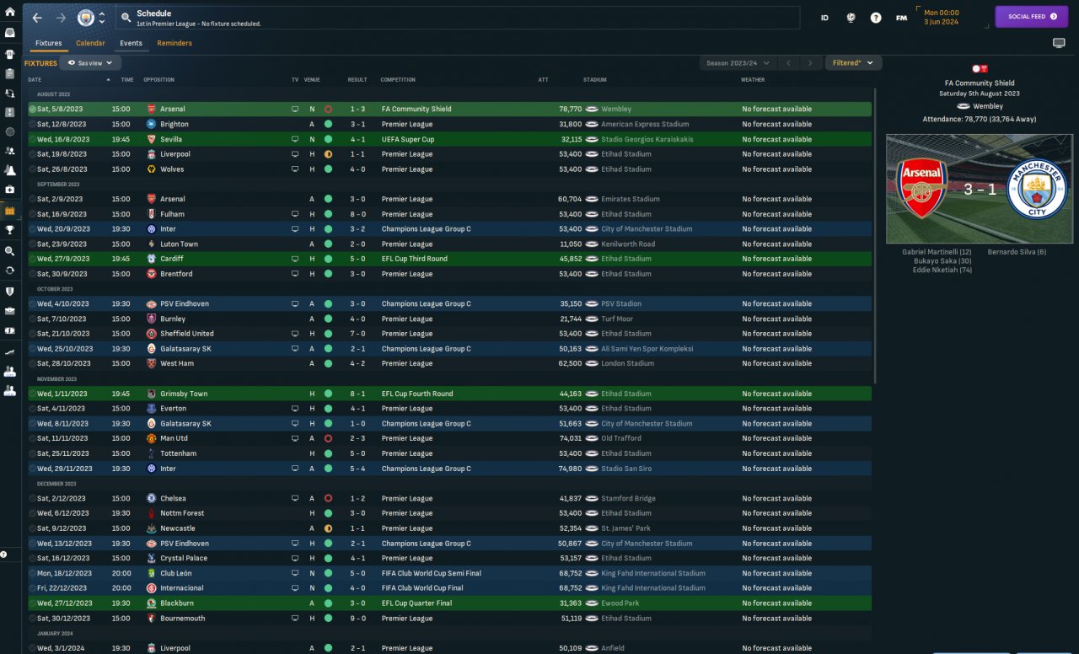
Task: Sort by the COMPETITION column header
Action: pyautogui.click(x=398, y=80)
